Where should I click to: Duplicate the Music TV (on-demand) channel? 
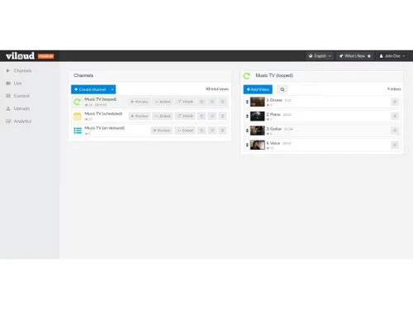[x=202, y=131]
